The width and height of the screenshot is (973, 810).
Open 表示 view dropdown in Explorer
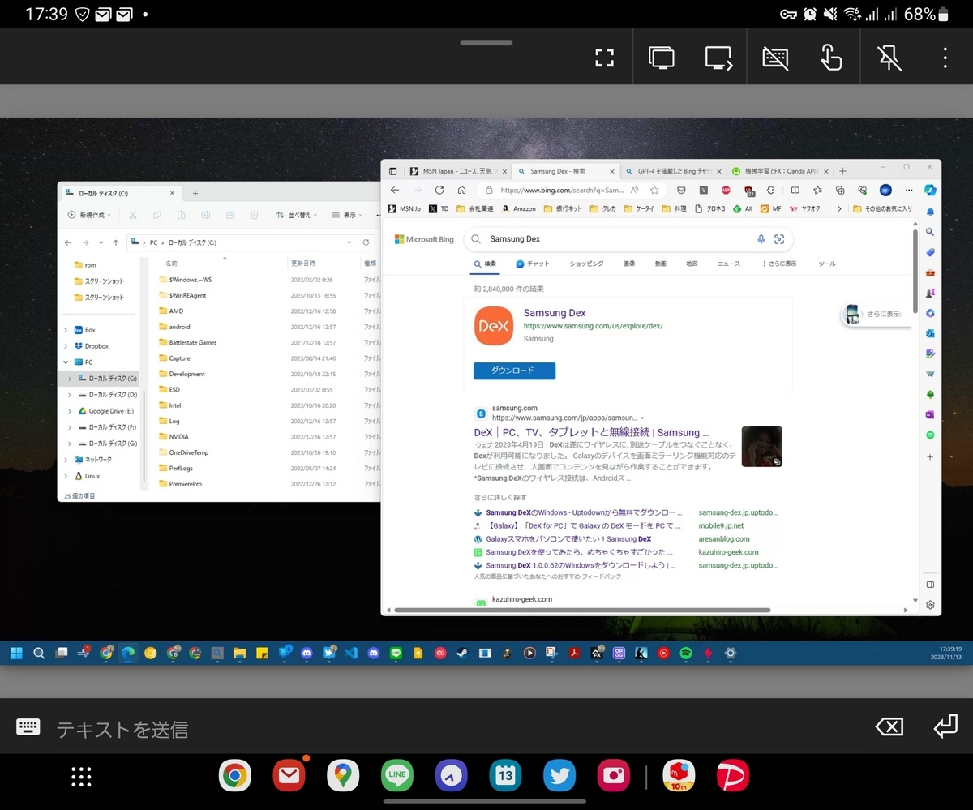point(349,215)
